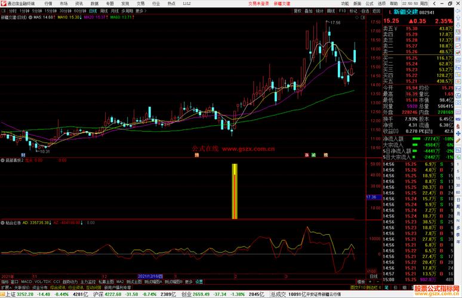Open the 多周期 multi-period view

[x=127, y=11]
